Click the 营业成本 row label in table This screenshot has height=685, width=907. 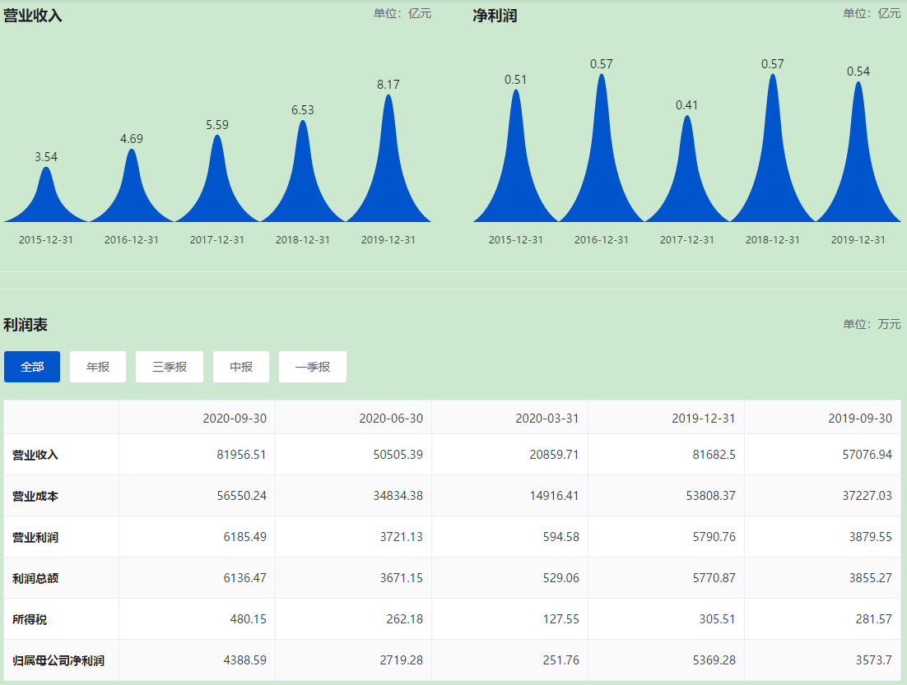(35, 496)
